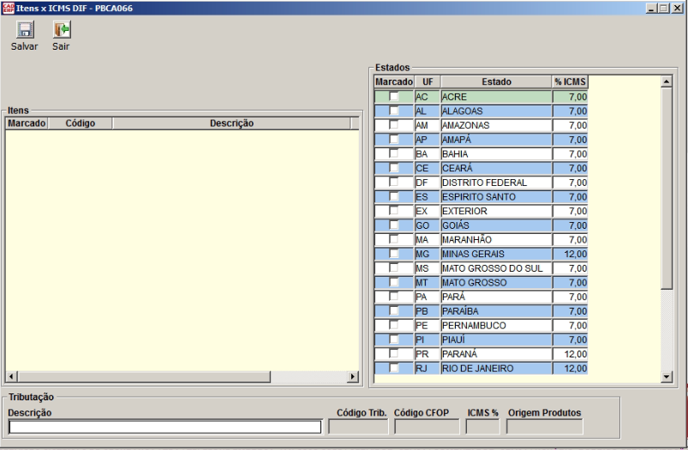
Task: Click the Itens Descrição column header
Action: click(231, 123)
